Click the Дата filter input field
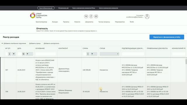Screen dimensions: 187x105 20,54
